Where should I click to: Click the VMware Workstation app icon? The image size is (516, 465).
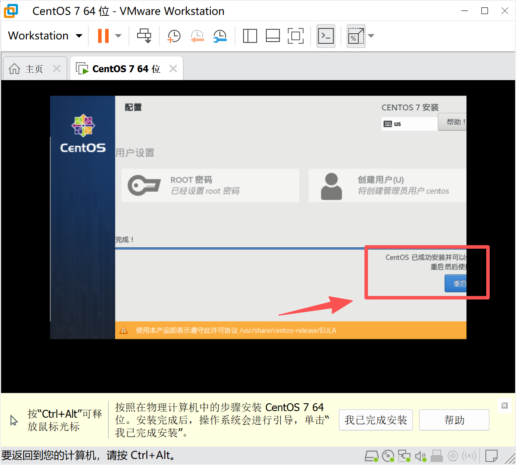11,11
